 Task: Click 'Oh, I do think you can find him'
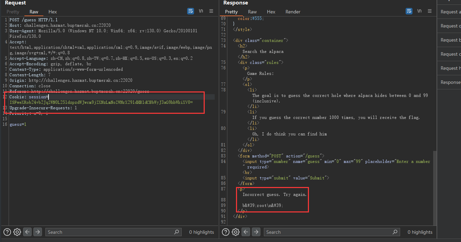(289, 134)
